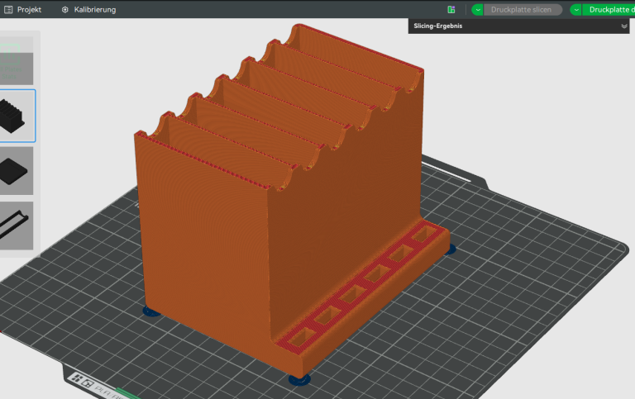Select the thin rods plate thumbnail
Screen dimensions: 635x399
point(17,224)
